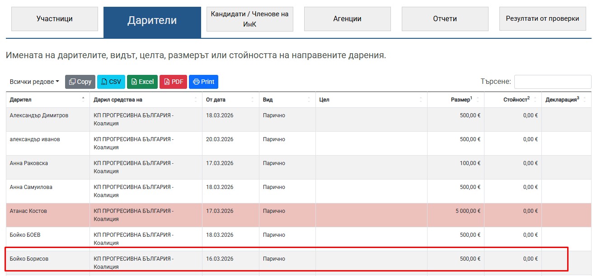
Task: Sort by Дарил средства на column
Action: pyautogui.click(x=146, y=100)
